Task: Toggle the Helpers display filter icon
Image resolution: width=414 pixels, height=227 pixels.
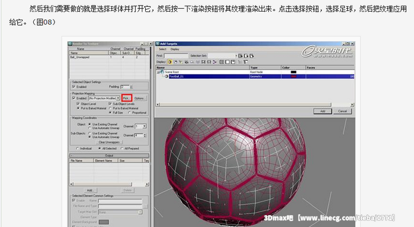Action: tap(192, 62)
